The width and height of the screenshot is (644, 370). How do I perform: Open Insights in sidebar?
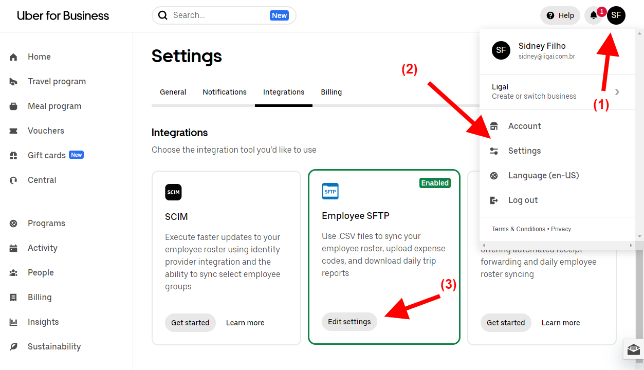pos(43,322)
